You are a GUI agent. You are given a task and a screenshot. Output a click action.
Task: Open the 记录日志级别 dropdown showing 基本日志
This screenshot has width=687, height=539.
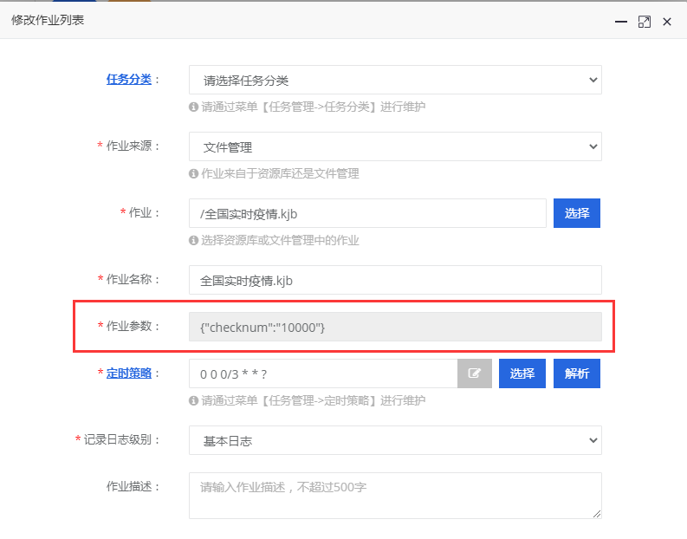click(395, 440)
